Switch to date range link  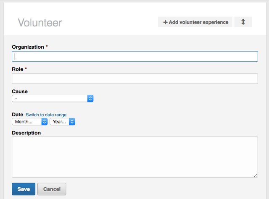(x=46, y=115)
